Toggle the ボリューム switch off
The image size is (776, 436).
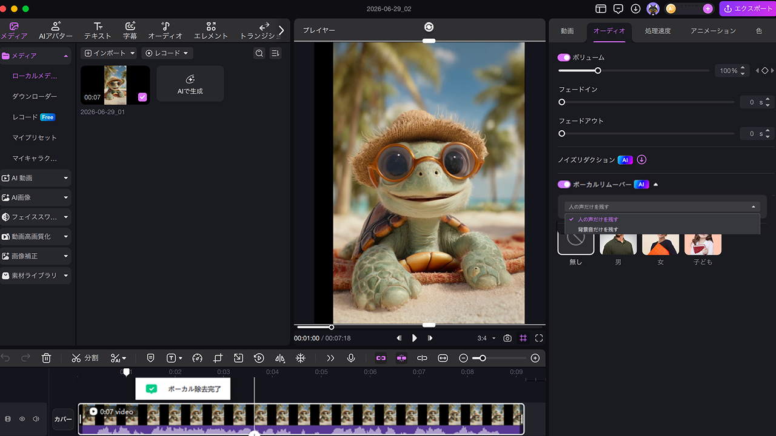(x=564, y=58)
